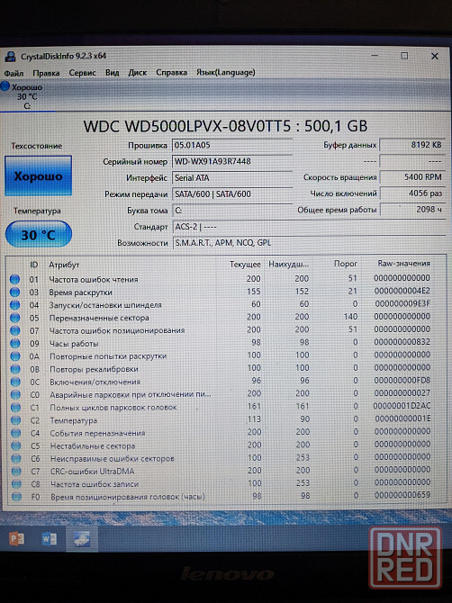Click the Raw-значения column header
452x603 pixels.
tap(403, 264)
